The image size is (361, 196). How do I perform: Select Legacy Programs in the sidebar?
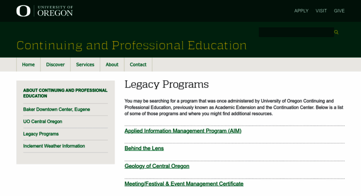[41, 134]
